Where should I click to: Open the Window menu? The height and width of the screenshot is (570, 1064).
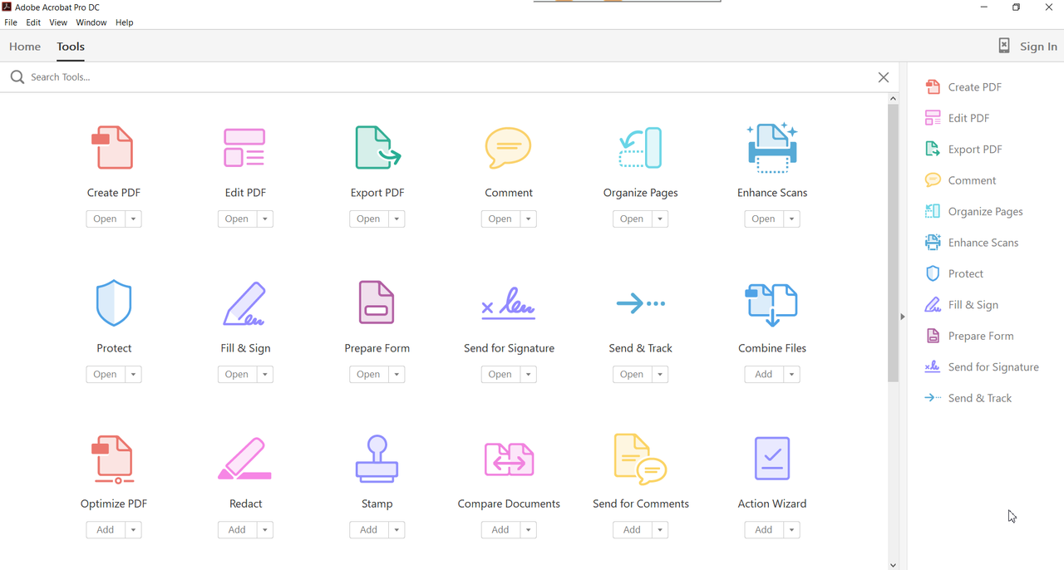click(x=91, y=22)
